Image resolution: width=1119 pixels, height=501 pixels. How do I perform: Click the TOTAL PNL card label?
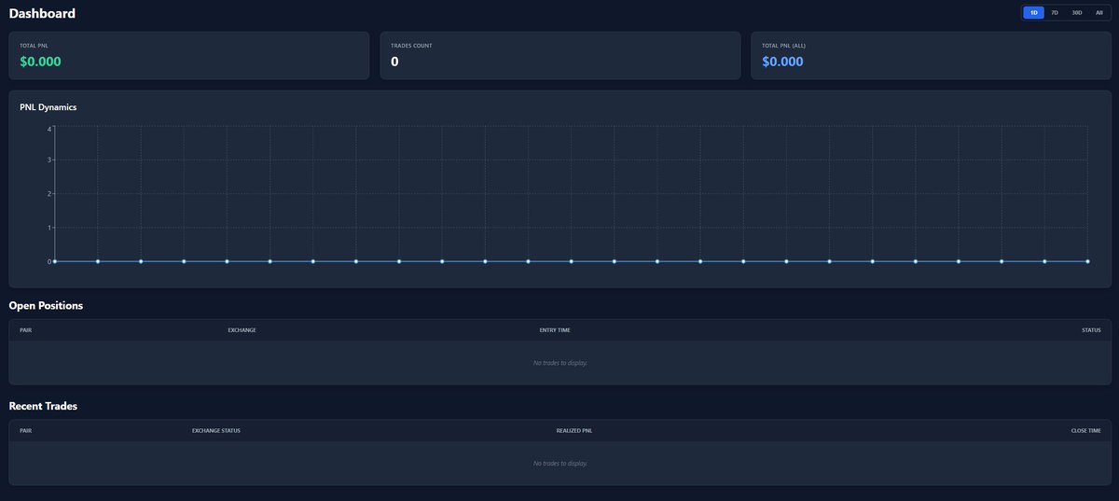click(35, 46)
